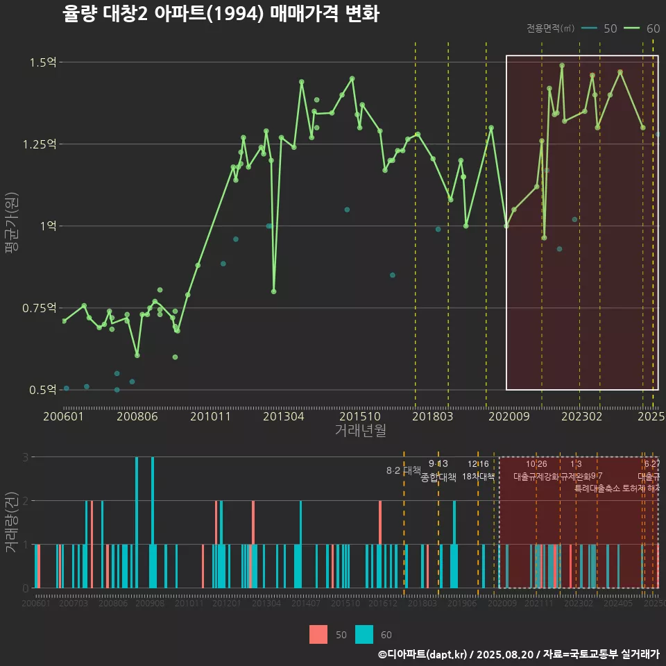Click 201510 on the price chart x-axis
666x666 pixels.
click(x=360, y=416)
